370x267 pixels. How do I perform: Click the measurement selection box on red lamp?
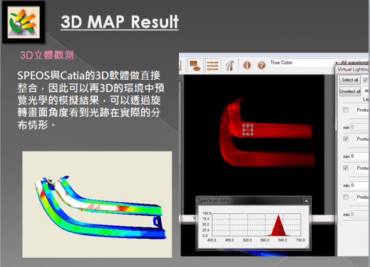pos(248,130)
